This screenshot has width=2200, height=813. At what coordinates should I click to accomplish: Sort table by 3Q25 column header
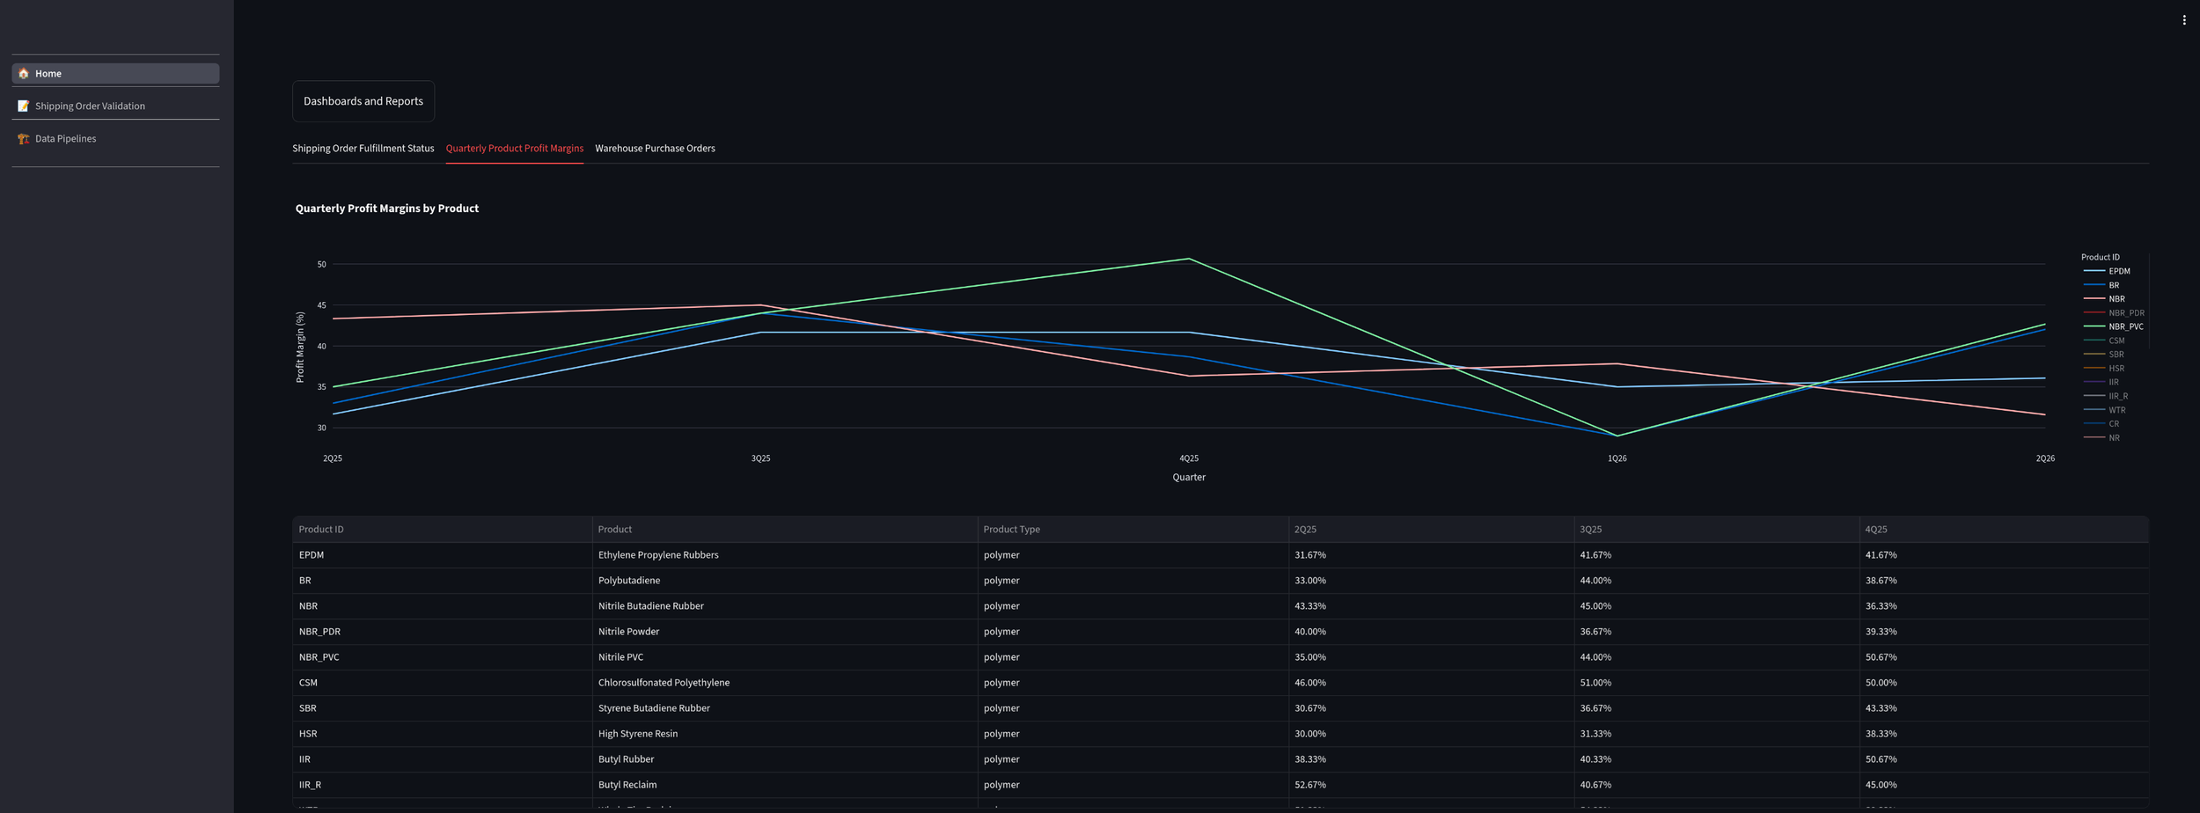pyautogui.click(x=1716, y=529)
